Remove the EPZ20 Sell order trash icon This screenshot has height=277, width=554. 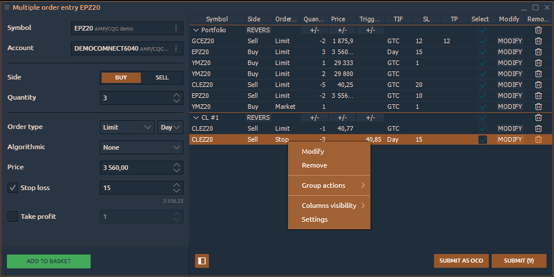(538, 96)
